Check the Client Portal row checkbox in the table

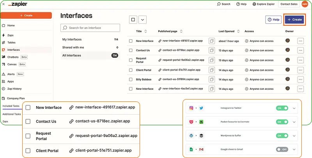(131, 70)
